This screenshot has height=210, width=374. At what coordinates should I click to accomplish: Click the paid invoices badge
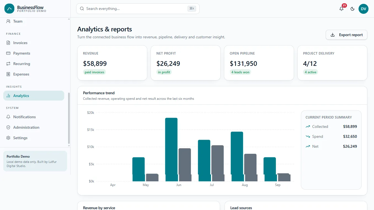click(x=94, y=72)
